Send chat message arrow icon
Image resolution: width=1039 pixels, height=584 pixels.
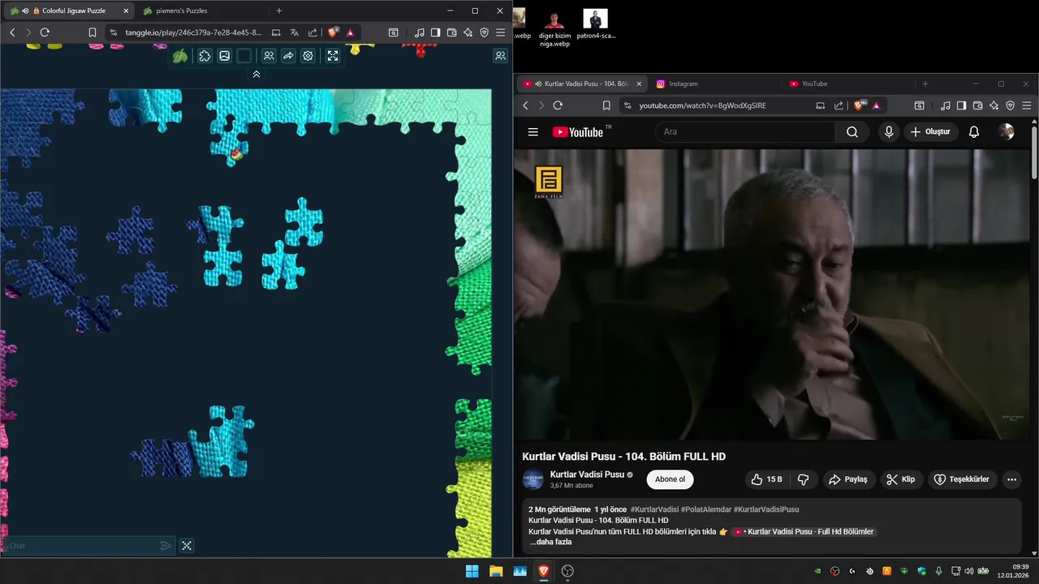pos(166,546)
